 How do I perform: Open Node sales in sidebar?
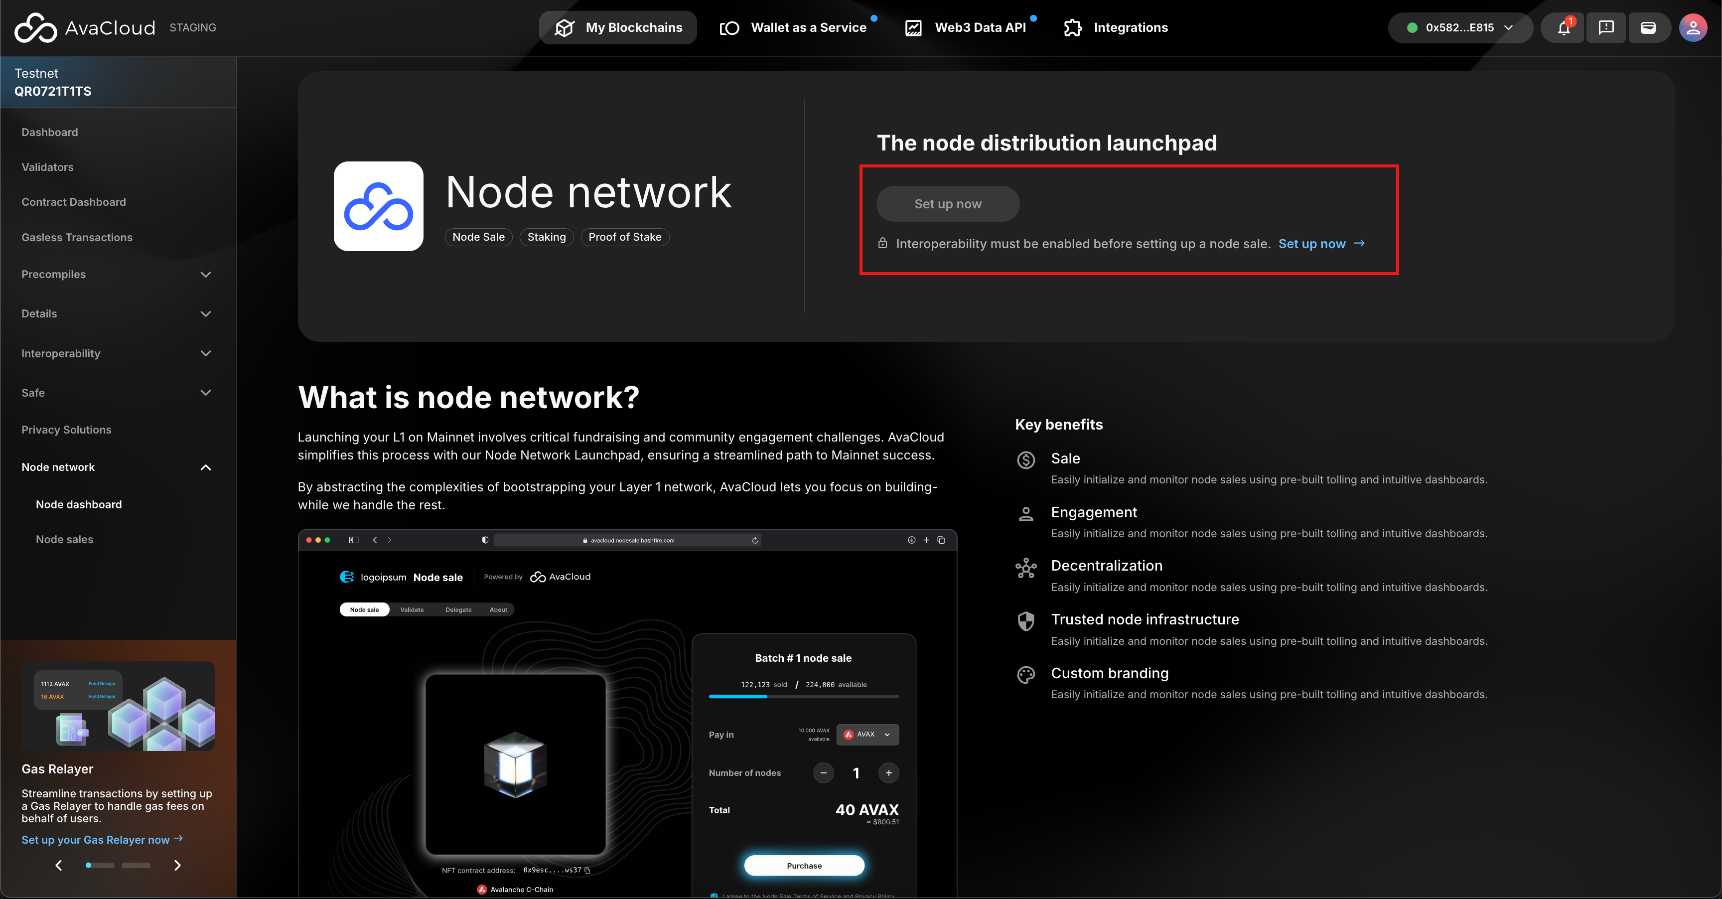(64, 539)
